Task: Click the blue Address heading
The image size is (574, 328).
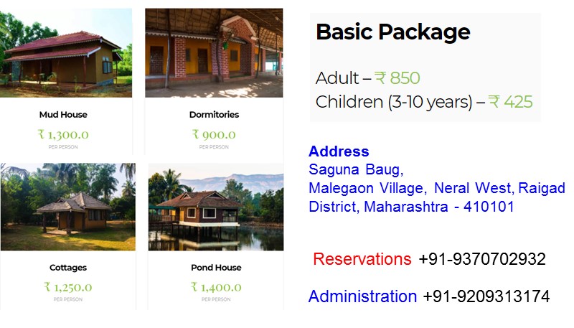Action: pos(339,151)
